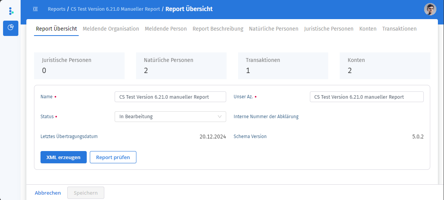The image size is (444, 200).
Task: Click the XML erzeugen button
Action: coord(63,157)
